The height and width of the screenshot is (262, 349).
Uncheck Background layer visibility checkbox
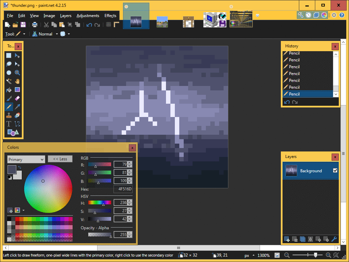pyautogui.click(x=335, y=171)
